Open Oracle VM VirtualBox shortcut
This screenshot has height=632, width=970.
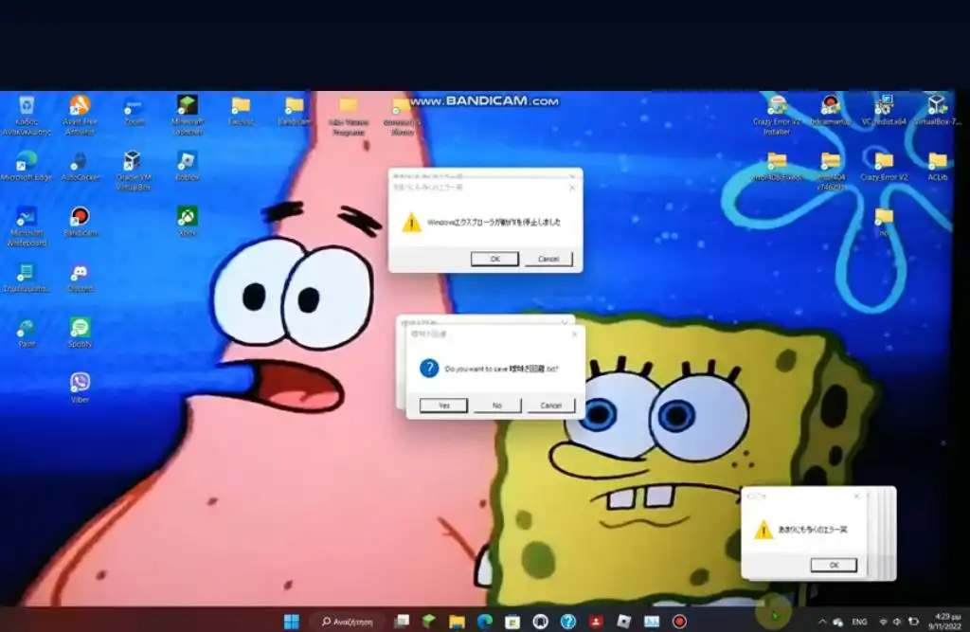pos(133,171)
